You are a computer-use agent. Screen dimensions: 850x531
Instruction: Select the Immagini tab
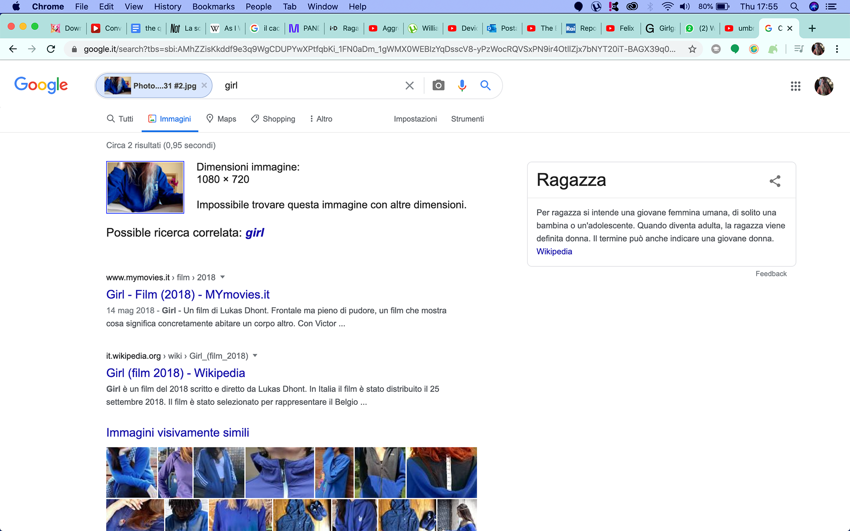pos(170,119)
